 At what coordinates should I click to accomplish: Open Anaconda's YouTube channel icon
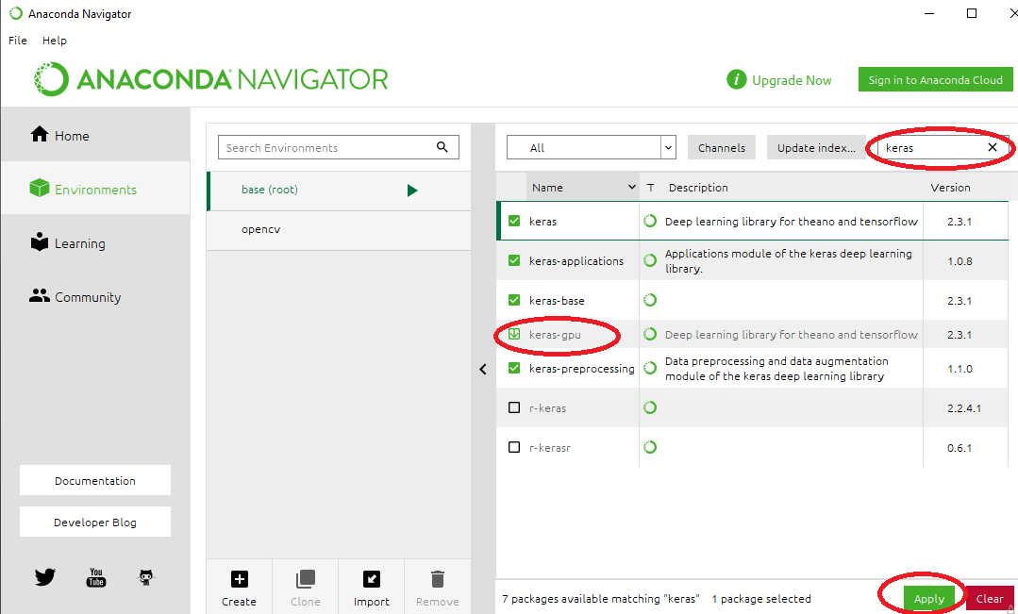coord(96,577)
